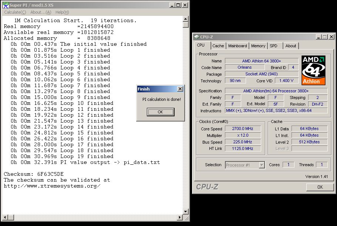Click the 'Version 1.41' text
This screenshot has height=226, width=337.
click(x=317, y=177)
